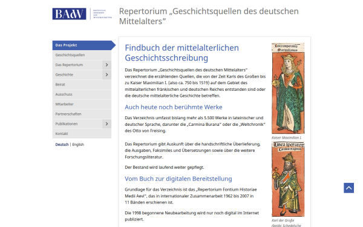363x227 pixels.
Task: Click the Auch heute noch berühmte Werke heading
Action: click(x=174, y=107)
